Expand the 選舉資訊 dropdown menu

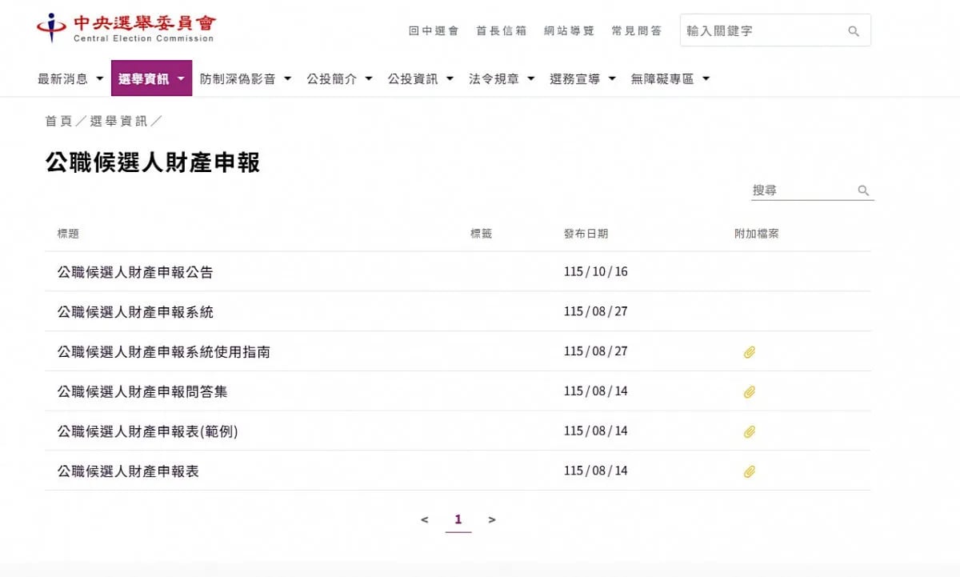pyautogui.click(x=151, y=78)
